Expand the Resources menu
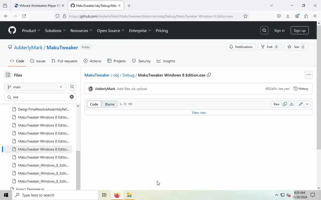 coord(81,30)
